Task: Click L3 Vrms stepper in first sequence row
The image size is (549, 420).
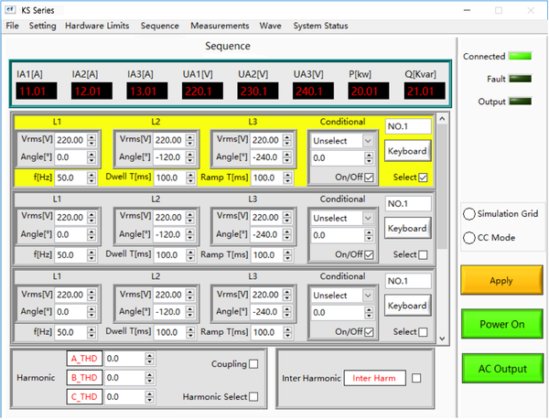Action: [x=287, y=140]
